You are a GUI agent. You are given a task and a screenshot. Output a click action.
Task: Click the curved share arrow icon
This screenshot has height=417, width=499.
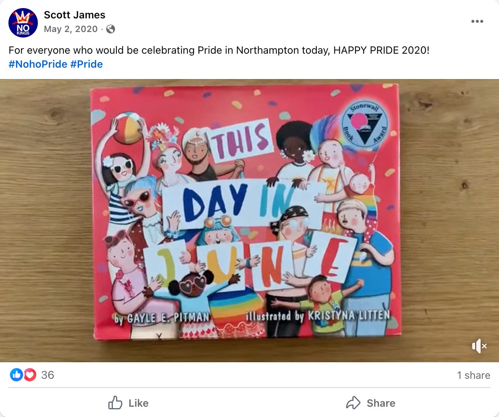pos(353,403)
